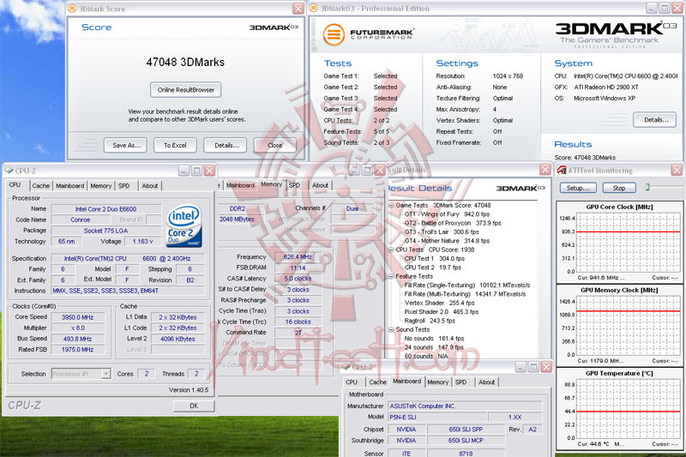Click the GPU Temperature graph
The width and height of the screenshot is (686, 457).
(x=628, y=411)
